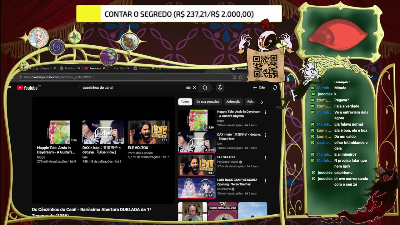Click chat message 'Dá um caldo'

345,137
